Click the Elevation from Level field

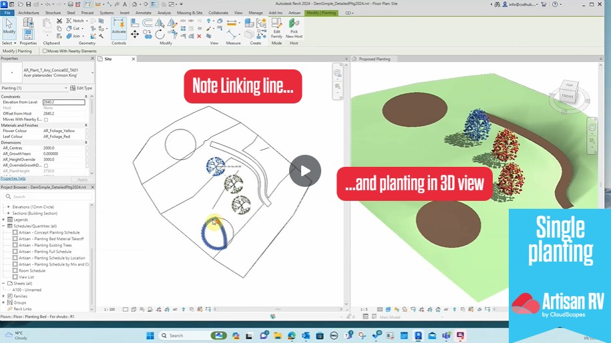[63, 102]
